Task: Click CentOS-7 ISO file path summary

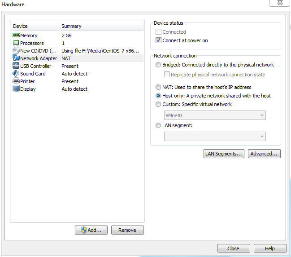Action: (x=100, y=51)
